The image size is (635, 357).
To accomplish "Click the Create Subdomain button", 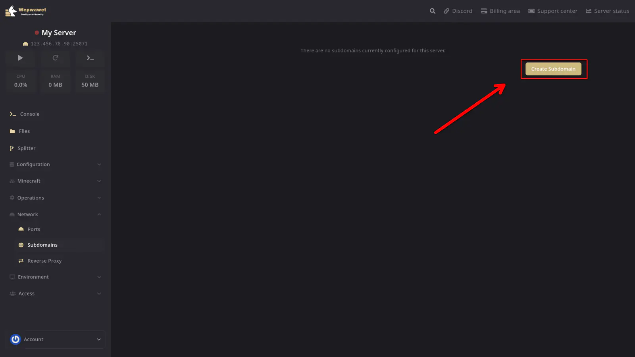I will coord(553,69).
